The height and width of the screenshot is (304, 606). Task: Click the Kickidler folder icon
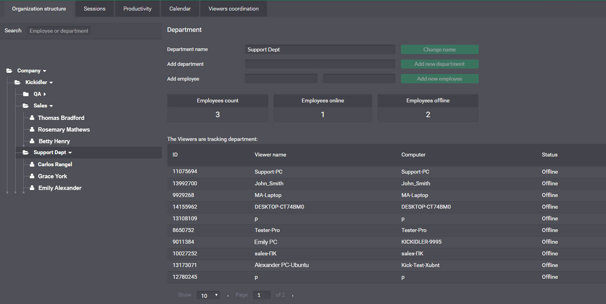coord(18,83)
